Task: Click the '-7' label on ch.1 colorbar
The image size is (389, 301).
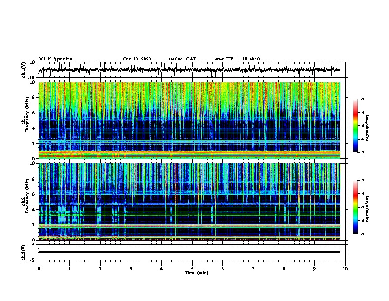Action: pos(362,152)
